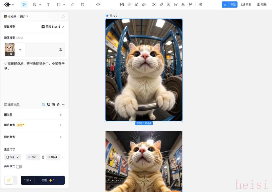Image resolution: width=272 pixels, height=192 pixels.
Task: Add a 颜色参考 color reference
Action: click(61, 137)
